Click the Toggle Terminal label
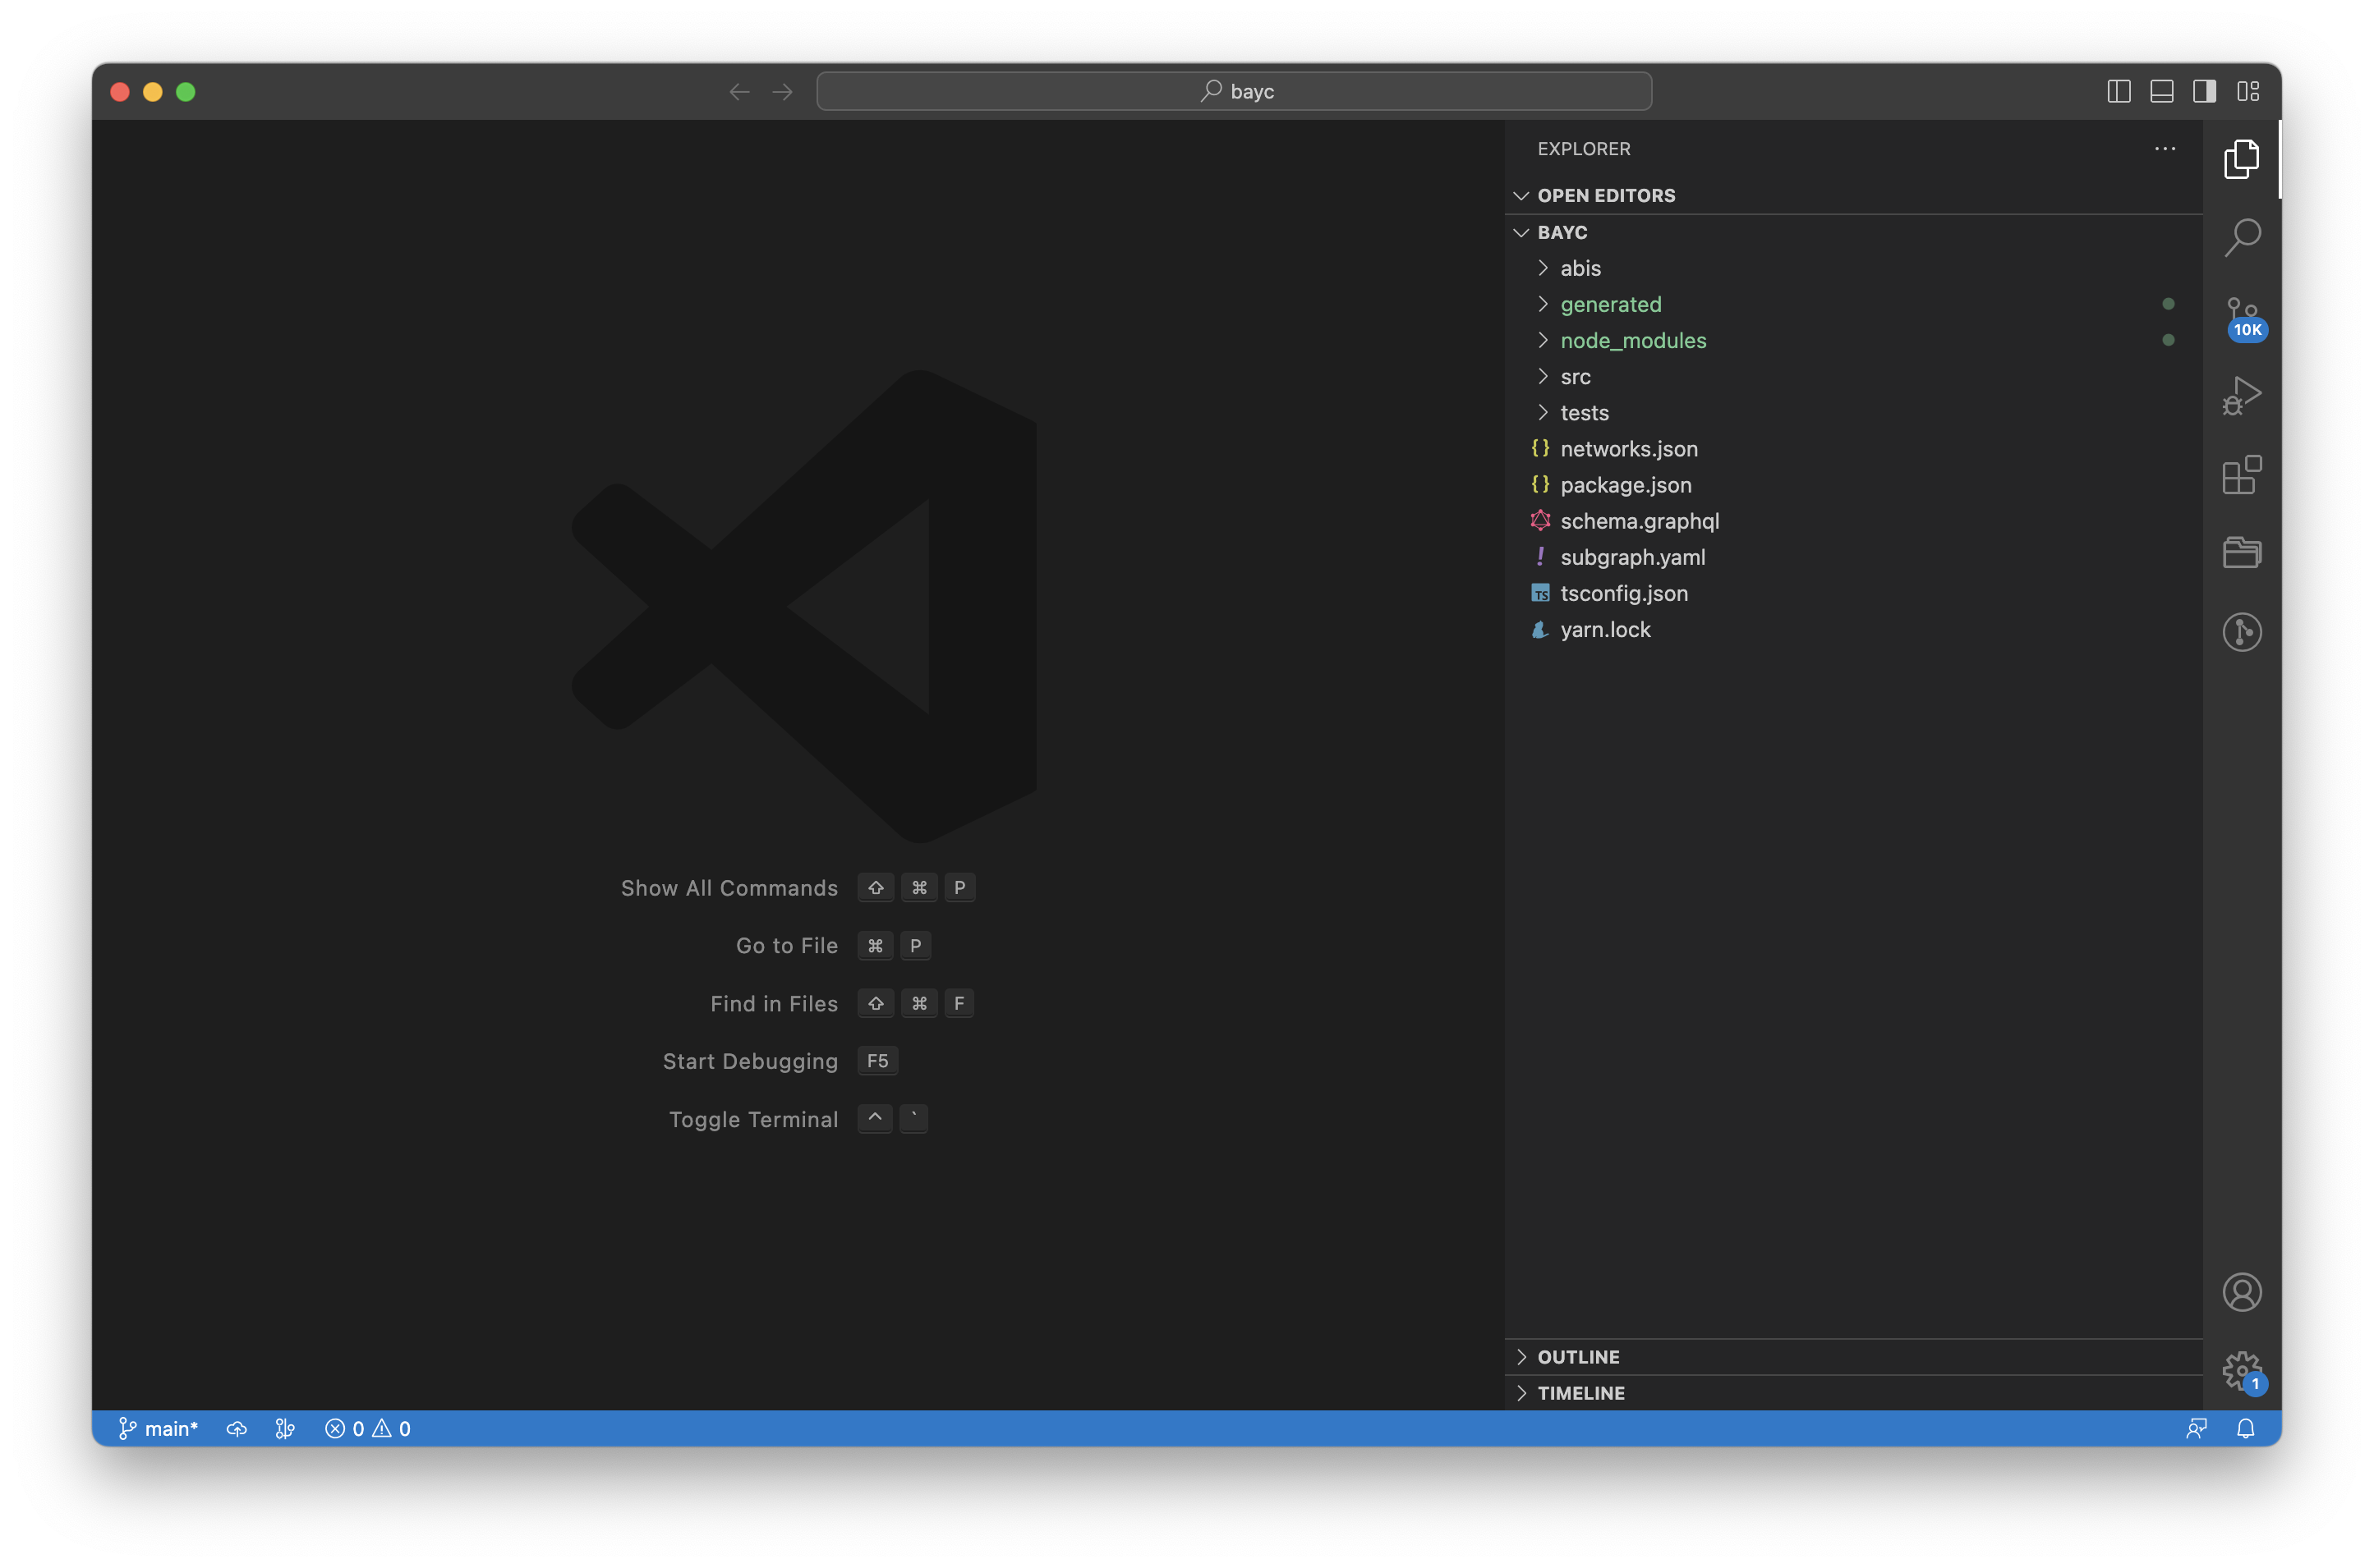This screenshot has height=1568, width=2374. click(753, 1120)
